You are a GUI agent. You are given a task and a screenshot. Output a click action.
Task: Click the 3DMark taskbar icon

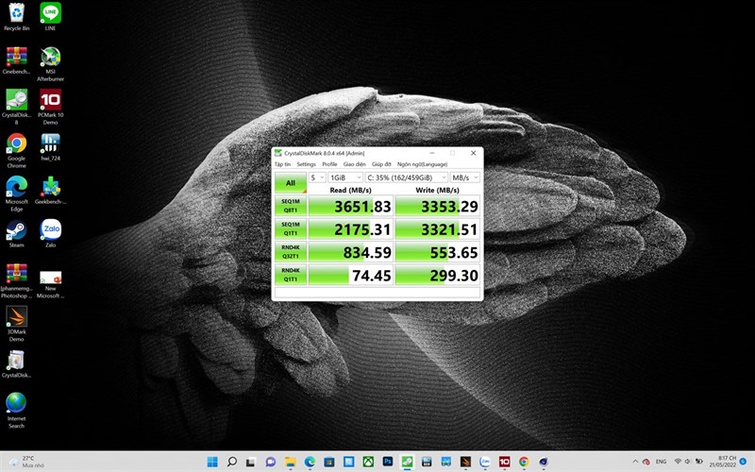(465, 462)
